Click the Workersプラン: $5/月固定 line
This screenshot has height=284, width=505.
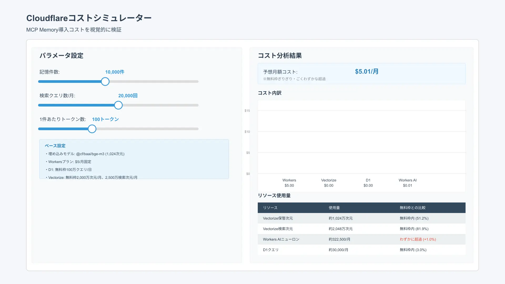click(68, 162)
